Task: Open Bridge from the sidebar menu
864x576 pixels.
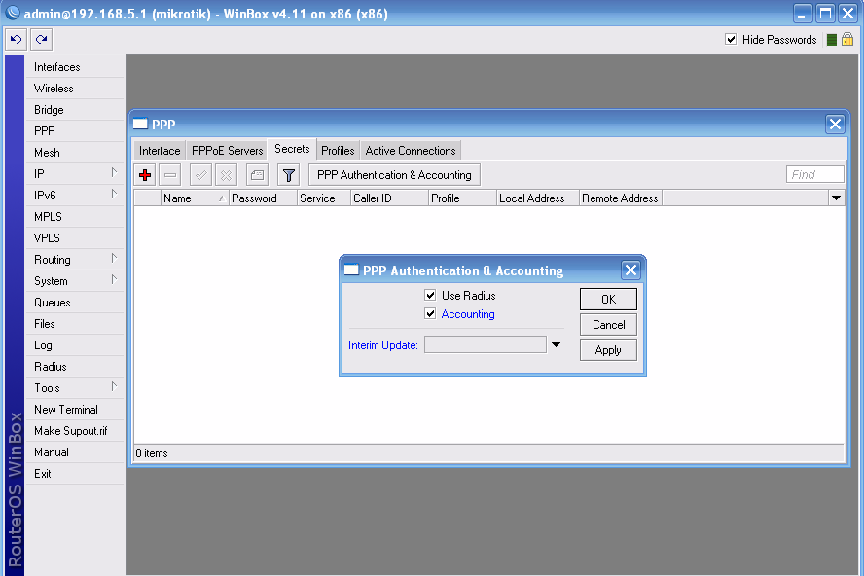Action: pyautogui.click(x=74, y=110)
